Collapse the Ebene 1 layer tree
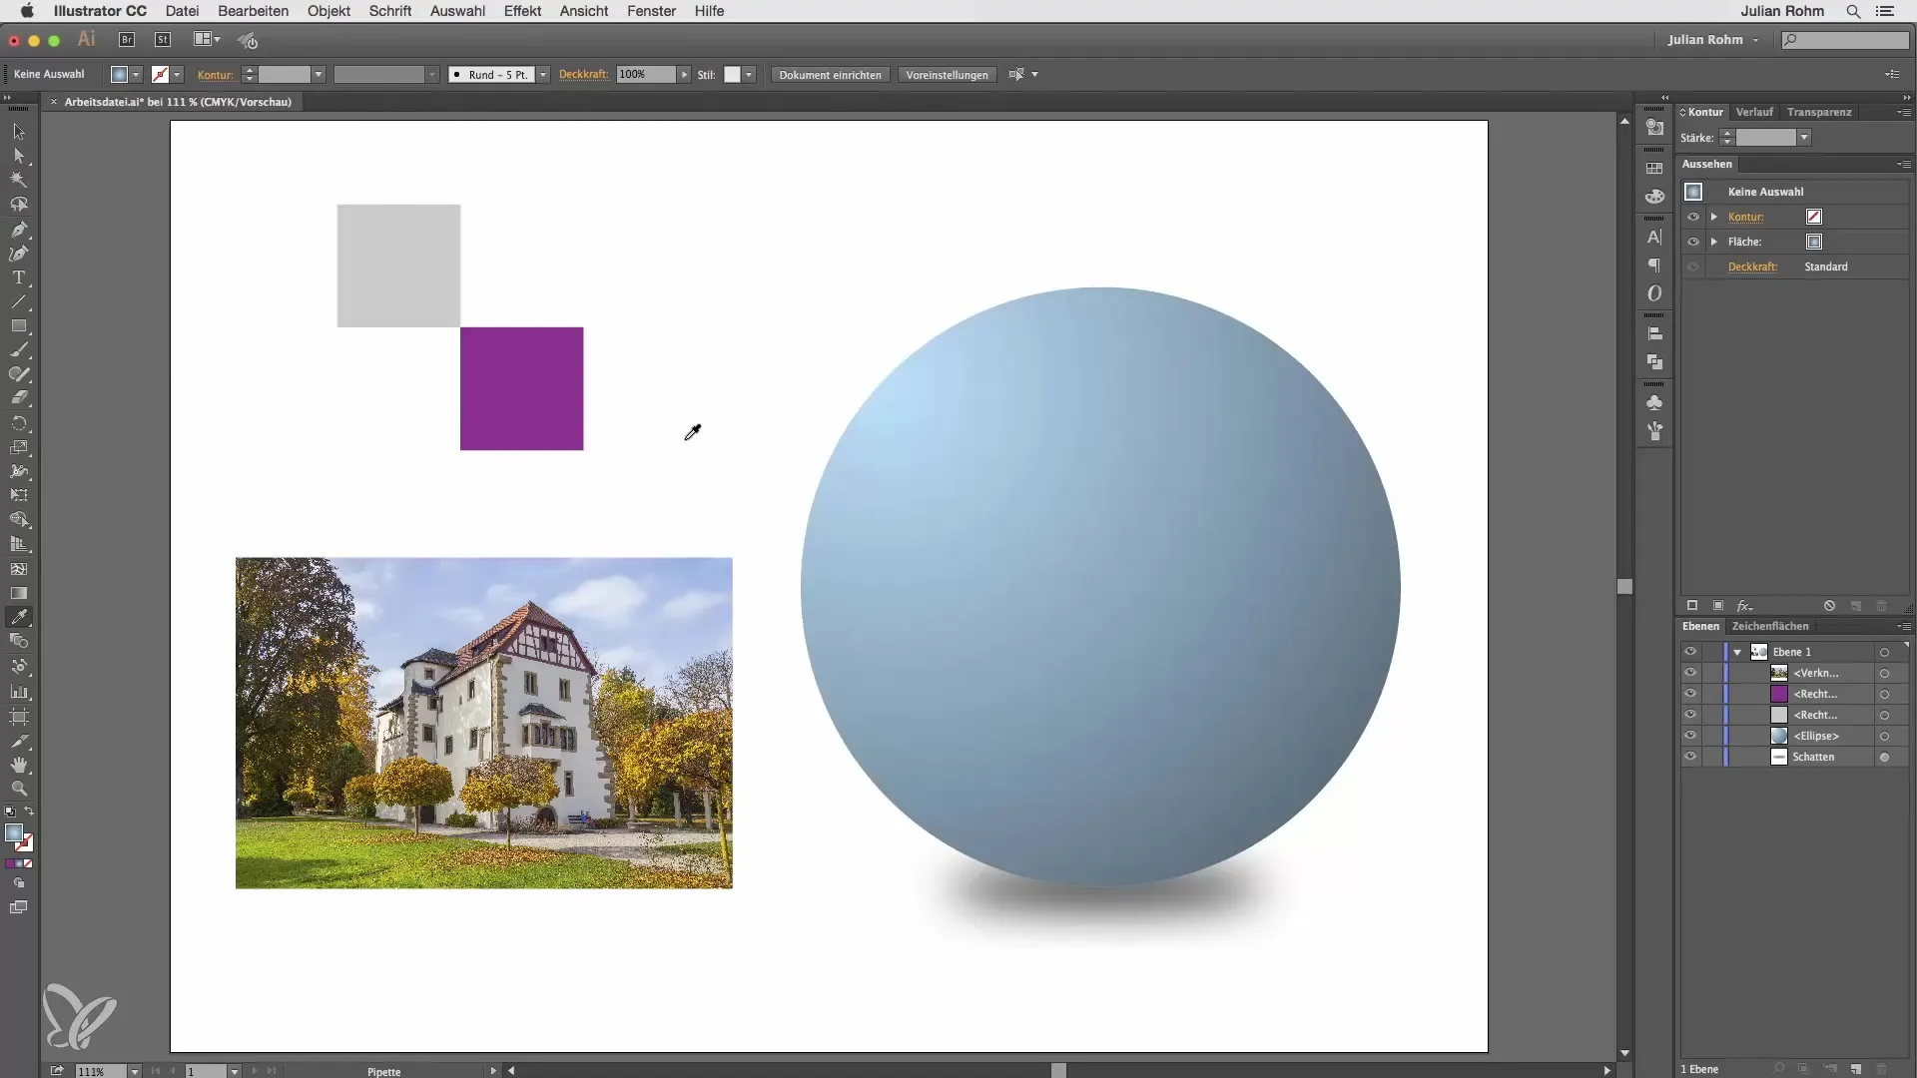 [x=1737, y=652]
